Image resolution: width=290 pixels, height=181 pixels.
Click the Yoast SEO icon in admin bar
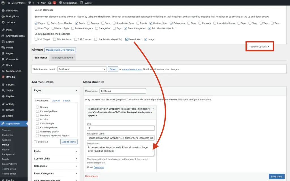50,3
